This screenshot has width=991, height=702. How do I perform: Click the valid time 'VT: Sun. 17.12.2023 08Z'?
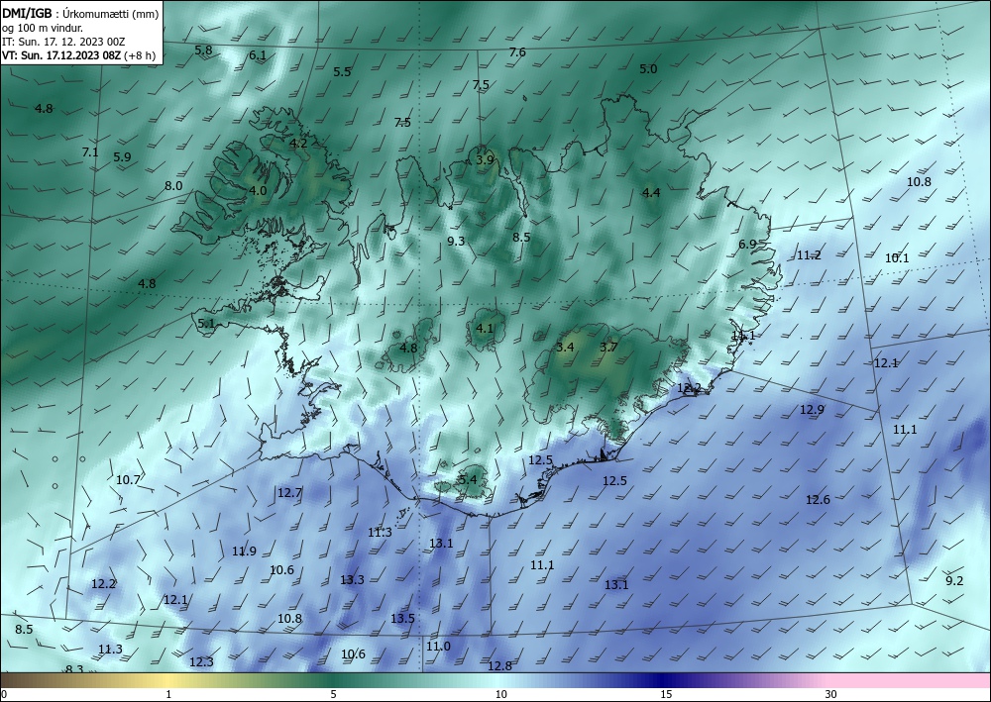click(61, 54)
